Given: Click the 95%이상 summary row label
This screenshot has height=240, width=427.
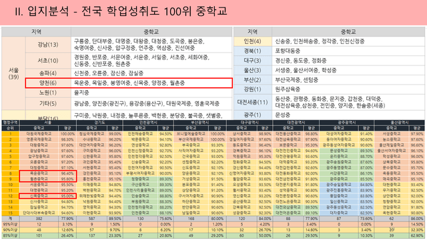Looking at the screenshot, I should (11, 225).
